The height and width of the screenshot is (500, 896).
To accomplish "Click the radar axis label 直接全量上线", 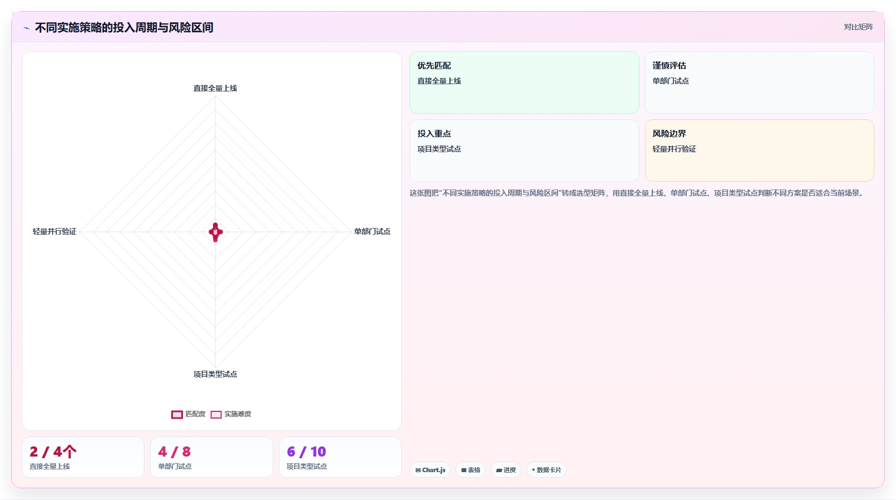I will pos(215,88).
